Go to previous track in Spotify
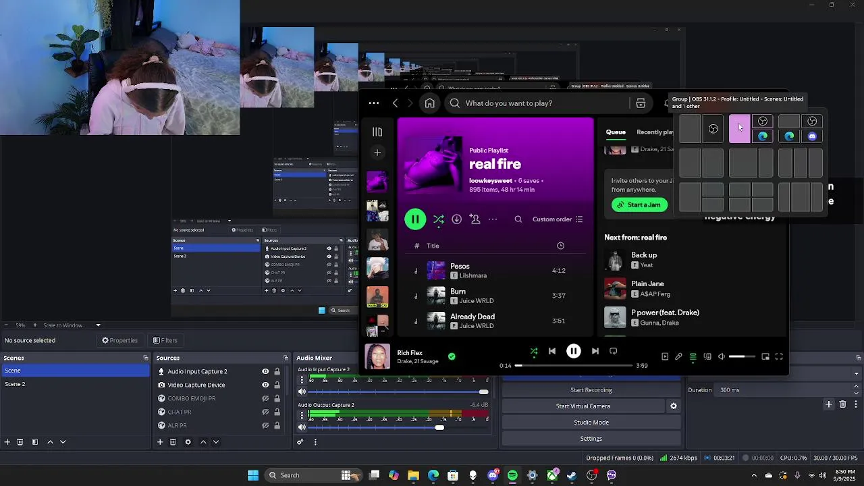The width and height of the screenshot is (864, 486). coord(552,351)
